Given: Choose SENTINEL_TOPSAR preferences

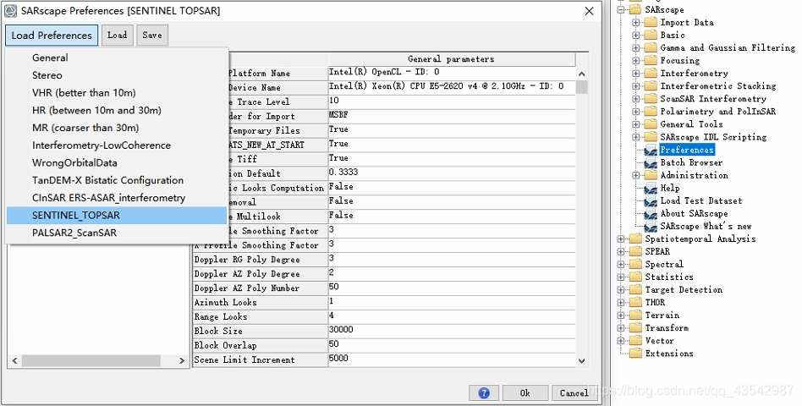Looking at the screenshot, I should [x=117, y=216].
